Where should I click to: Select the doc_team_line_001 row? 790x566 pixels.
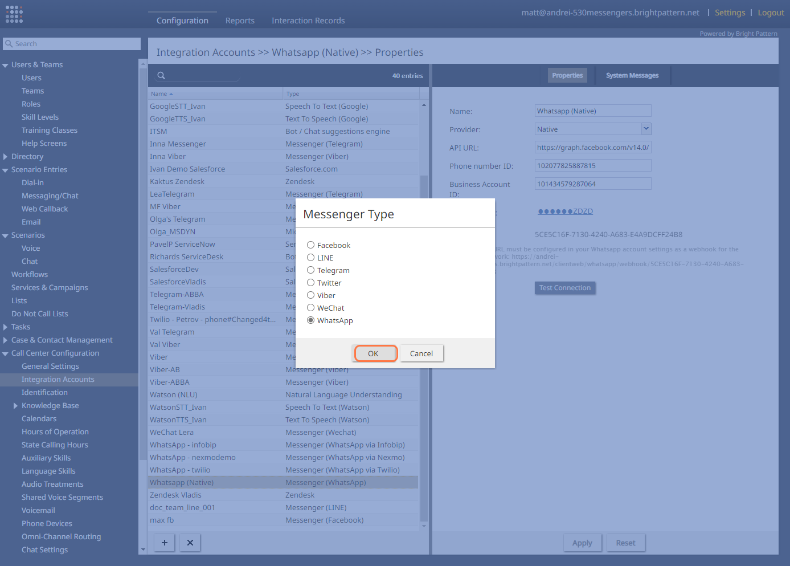(283, 508)
